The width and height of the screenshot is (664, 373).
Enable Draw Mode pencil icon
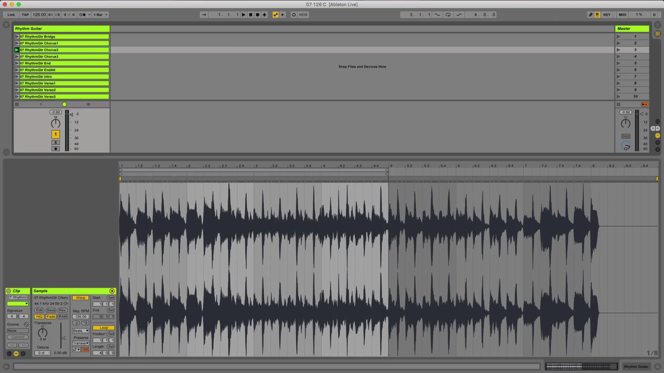[x=590, y=14]
